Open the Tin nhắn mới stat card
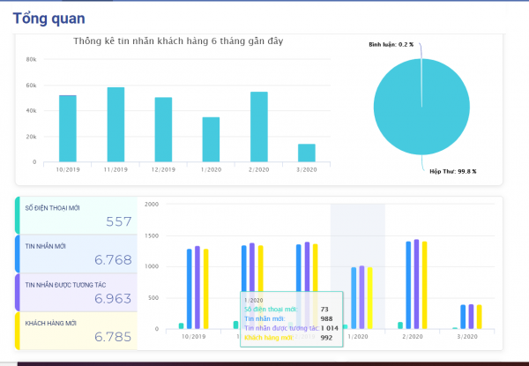The width and height of the screenshot is (529, 366). pyautogui.click(x=76, y=253)
